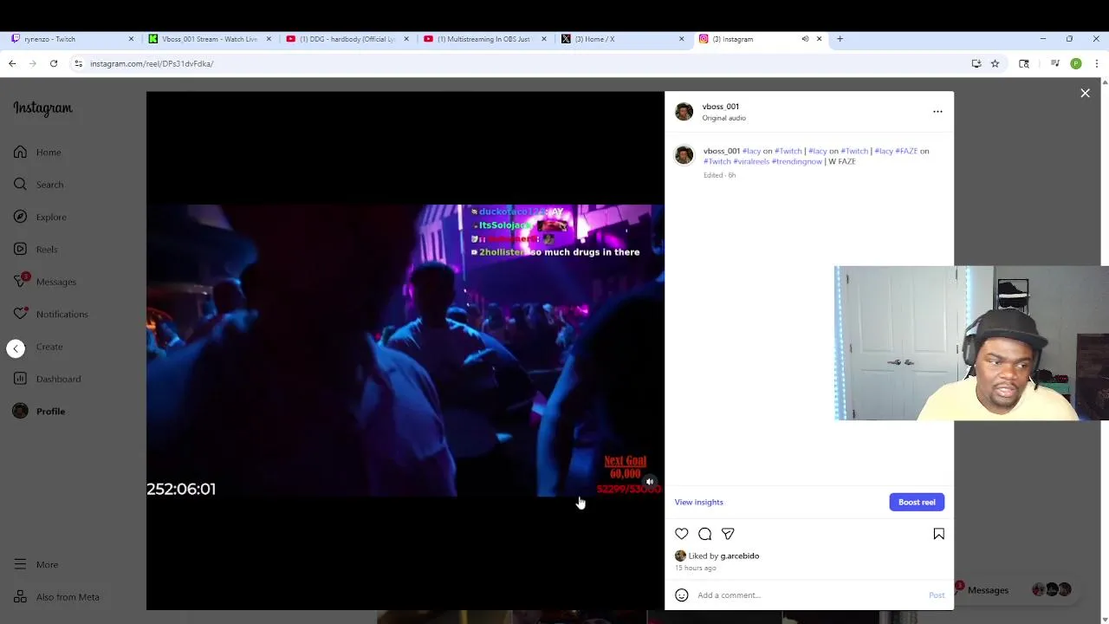Toggle mute on the reel video
The width and height of the screenshot is (1109, 624).
tap(650, 482)
